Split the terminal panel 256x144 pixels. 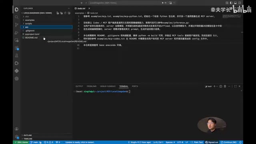[221, 86]
